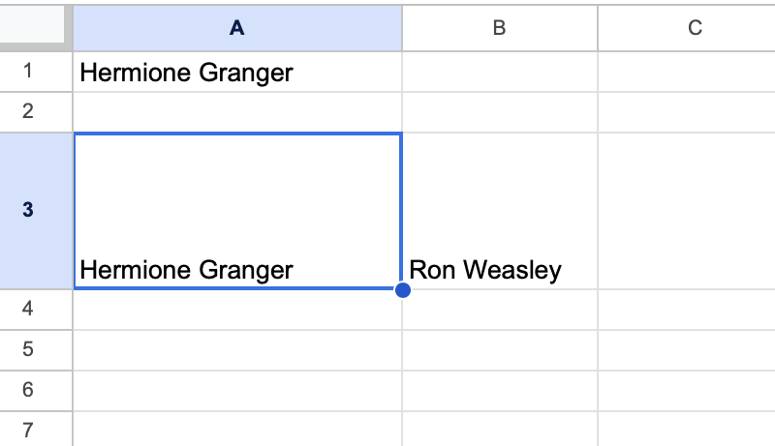Screen dimensions: 775x446
Task: Select row 1 header
Action: pos(27,72)
